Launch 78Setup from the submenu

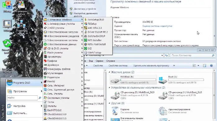pos(98,24)
